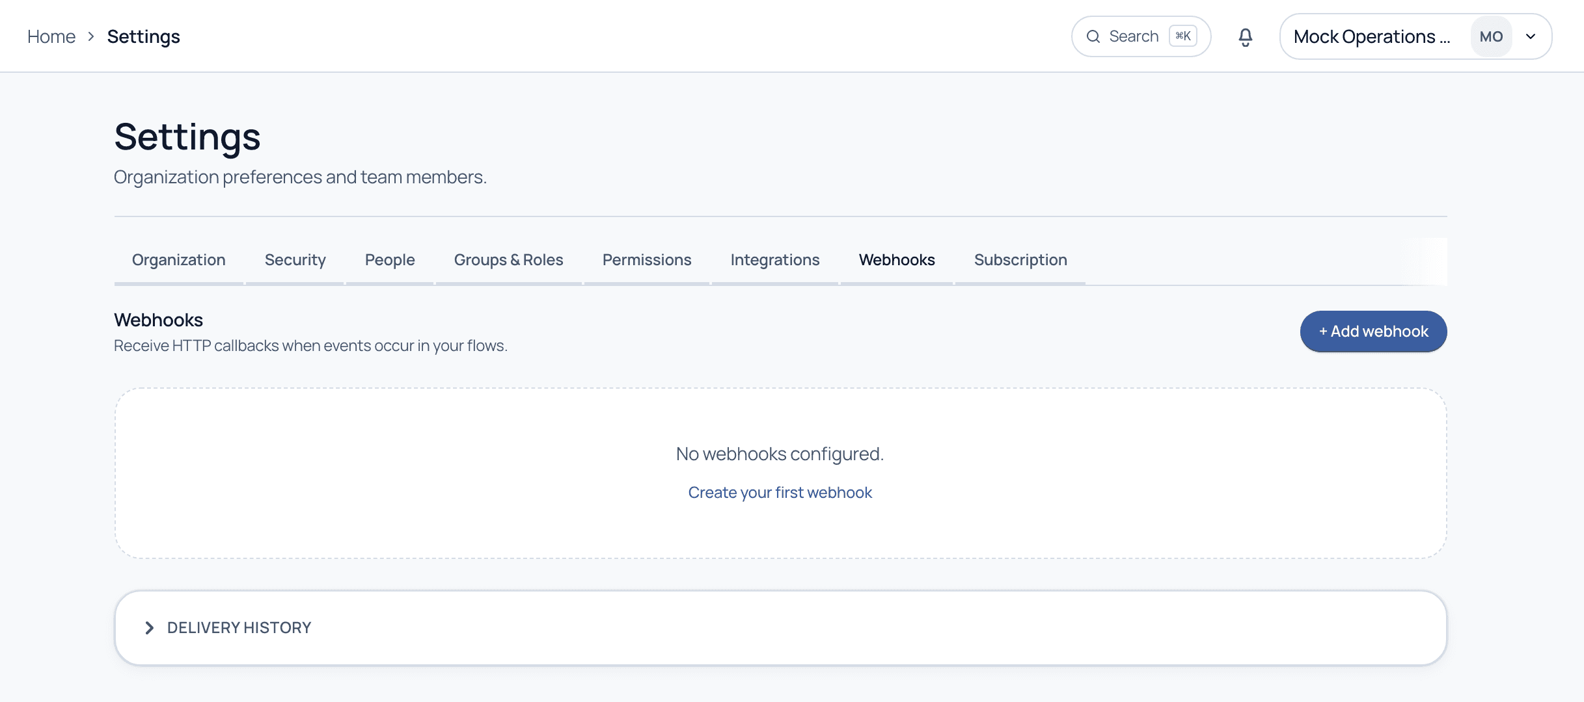Select the Groups & Roles tab
Image resolution: width=1584 pixels, height=702 pixels.
pos(509,260)
